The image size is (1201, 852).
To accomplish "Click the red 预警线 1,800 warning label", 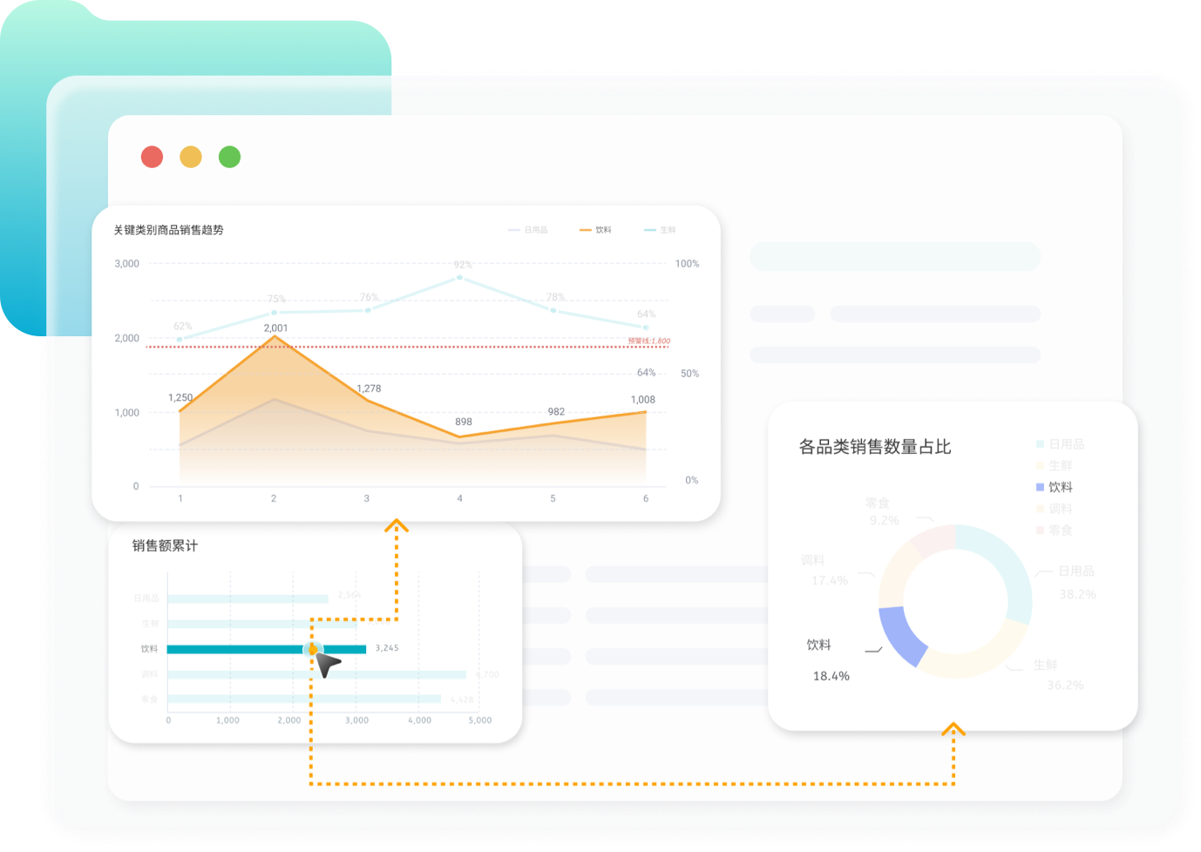I will tap(649, 341).
